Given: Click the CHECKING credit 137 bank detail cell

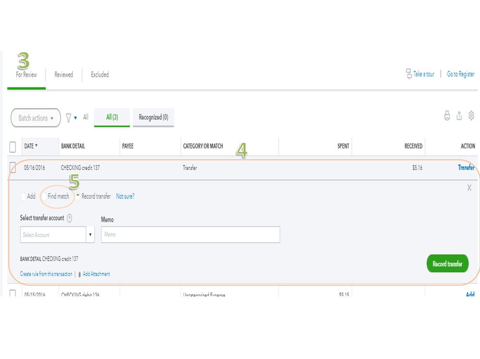Looking at the screenshot, I should [80, 168].
